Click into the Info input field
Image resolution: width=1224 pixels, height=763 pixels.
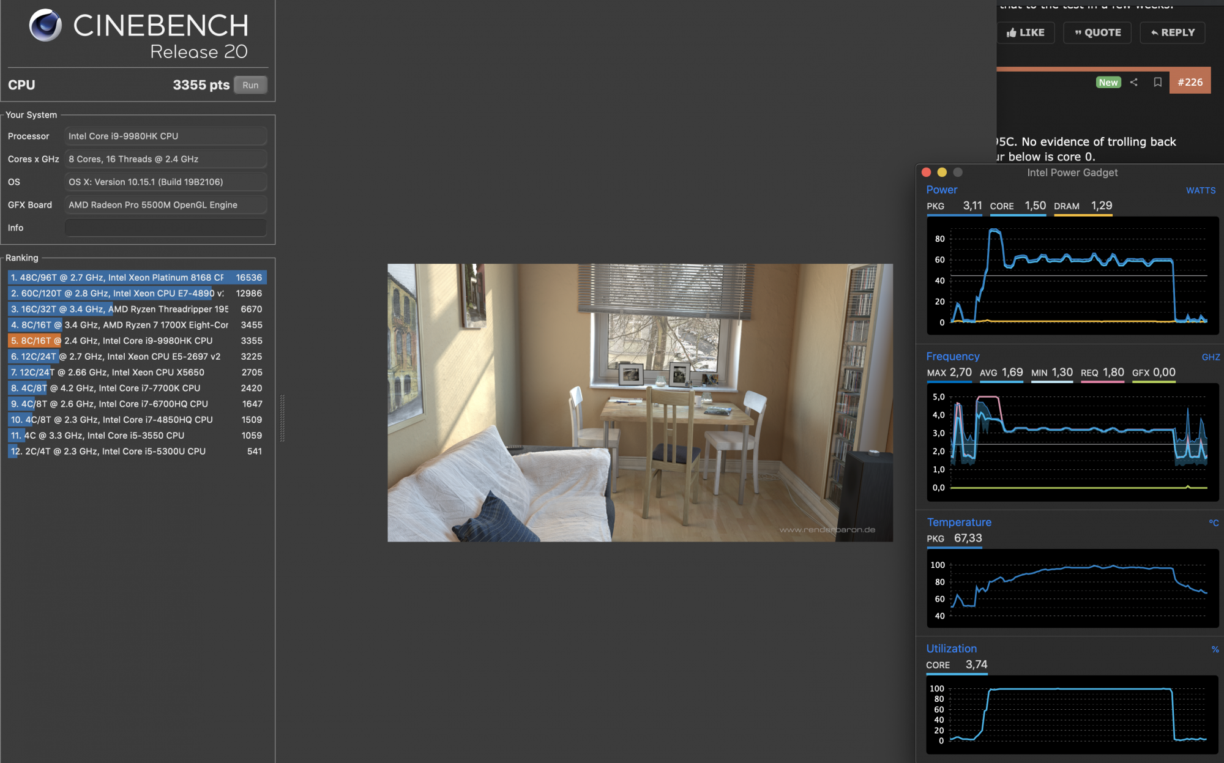[165, 228]
